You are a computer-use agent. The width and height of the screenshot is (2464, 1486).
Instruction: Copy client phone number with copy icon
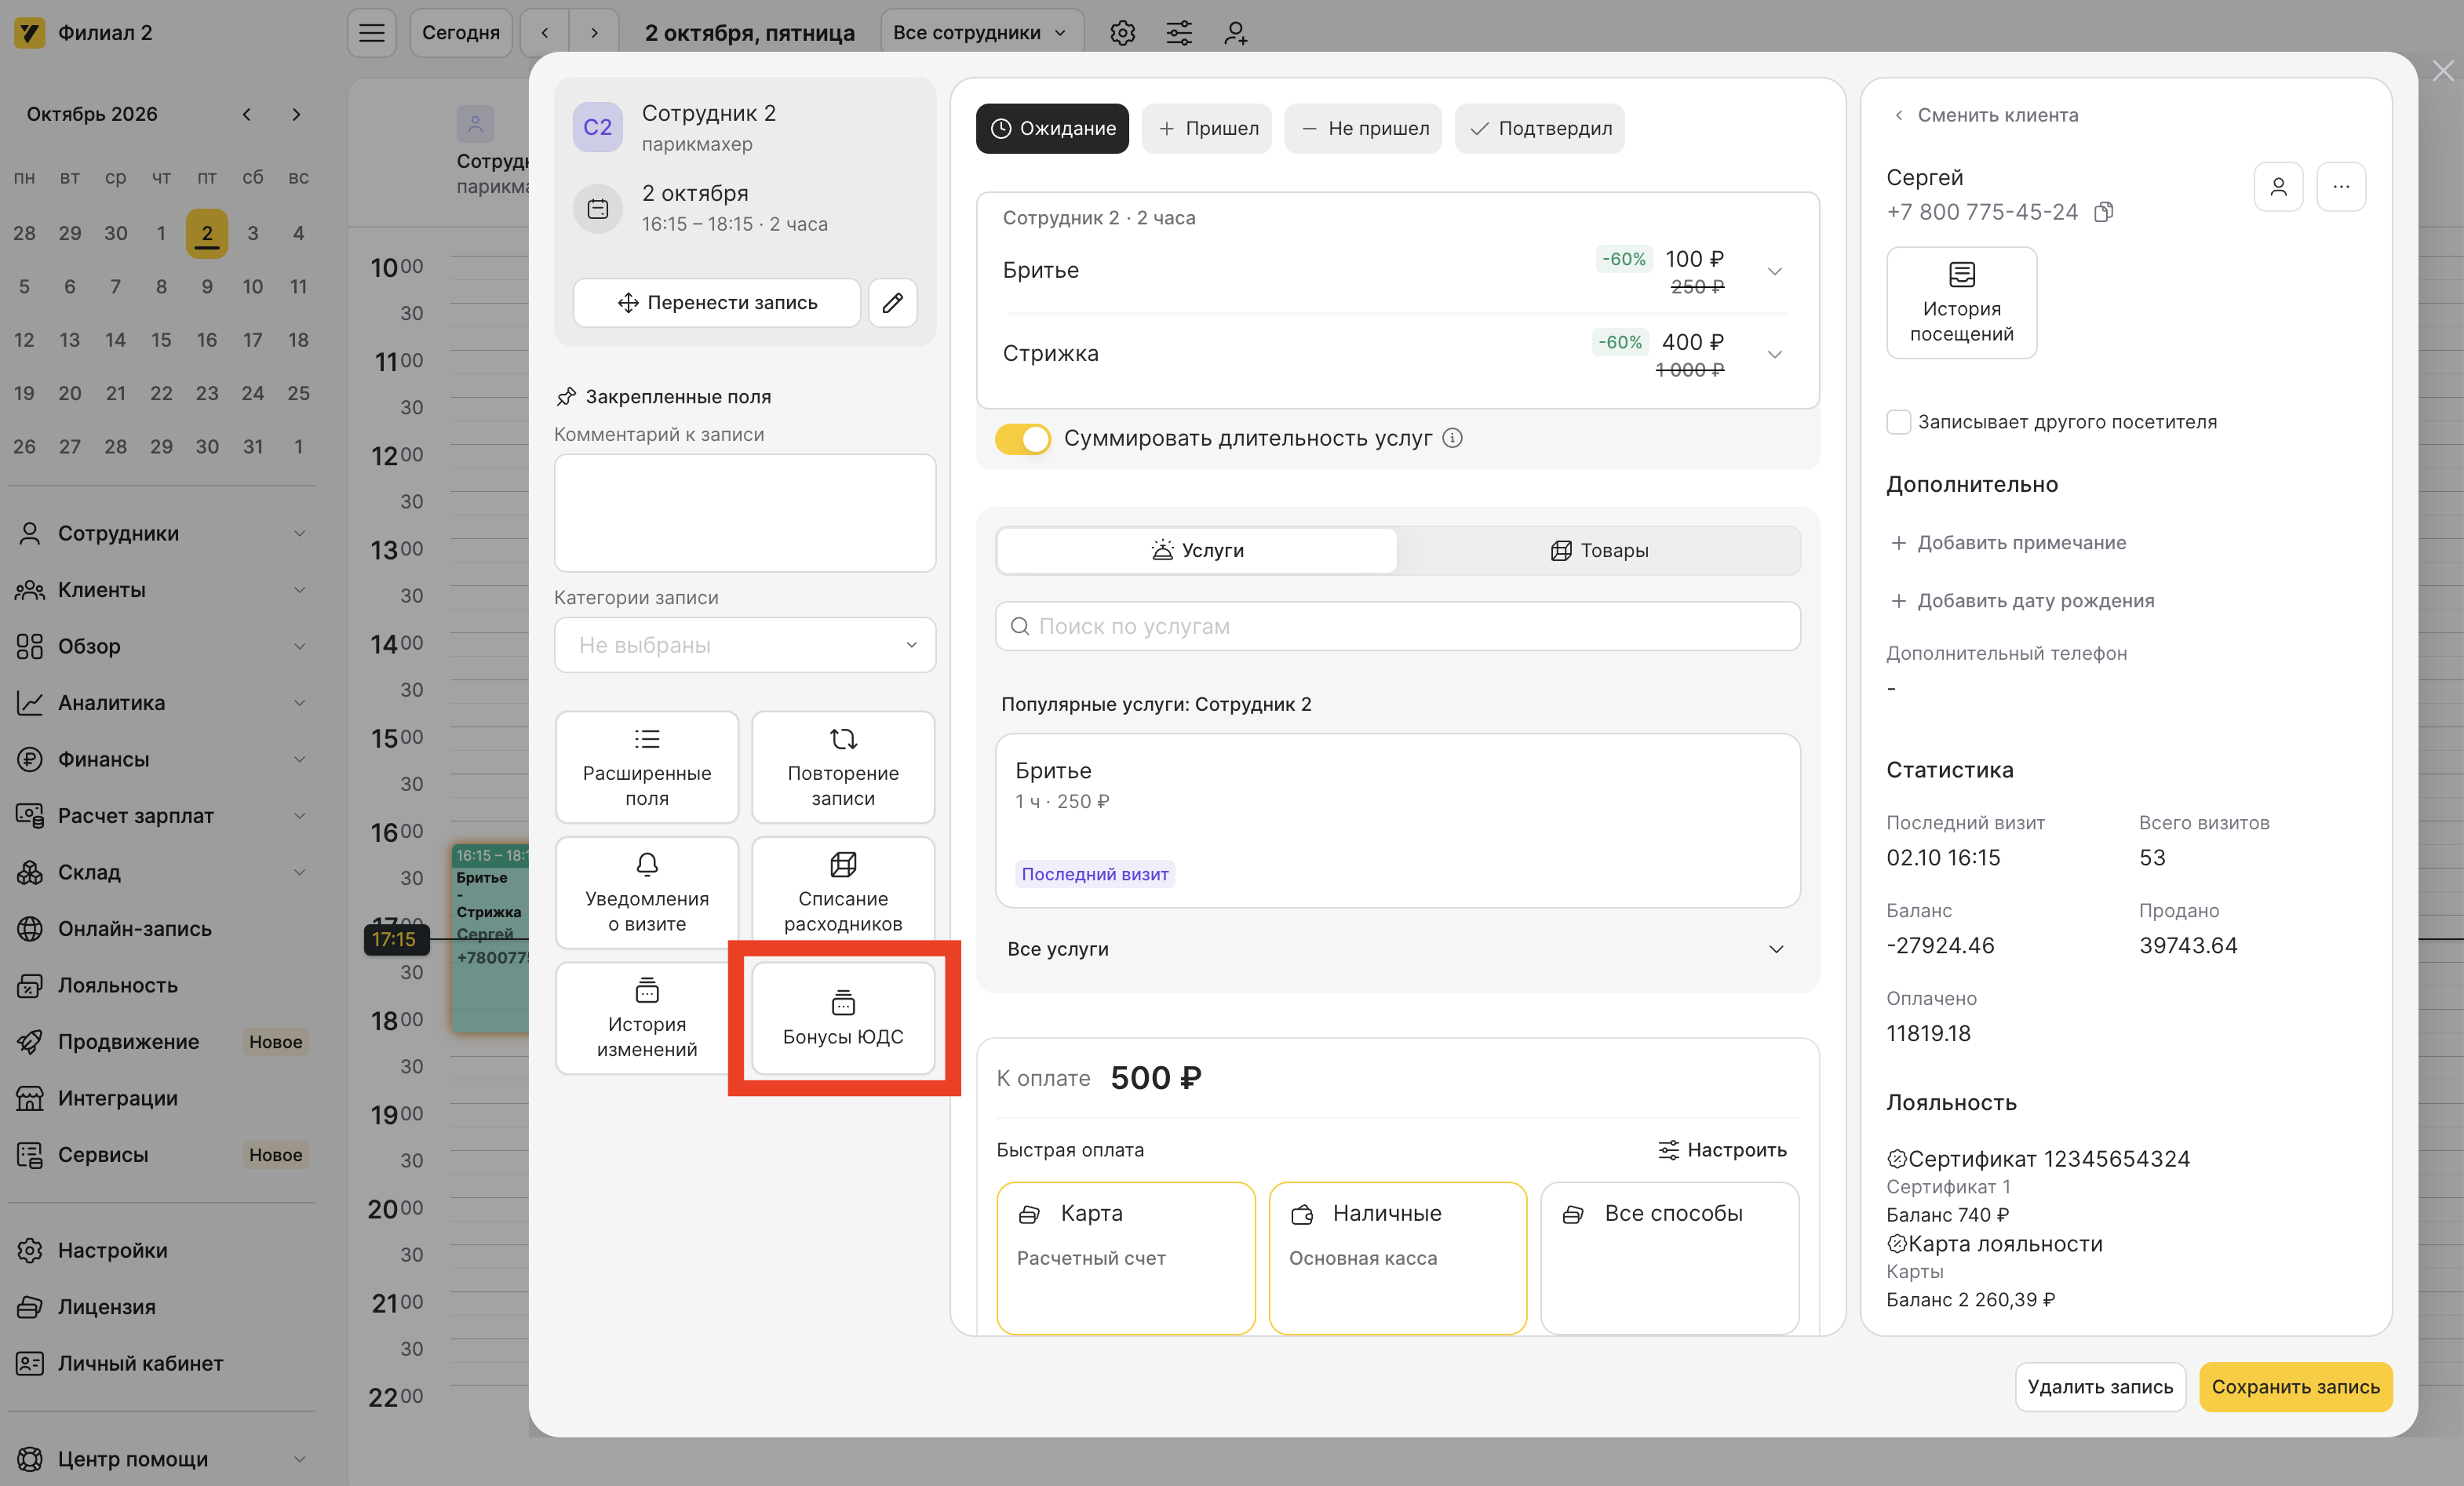[2104, 212]
